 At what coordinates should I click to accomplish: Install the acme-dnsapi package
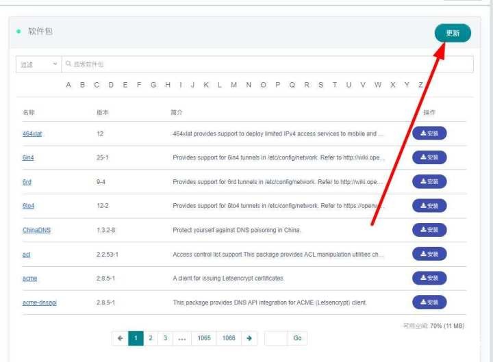[429, 302]
